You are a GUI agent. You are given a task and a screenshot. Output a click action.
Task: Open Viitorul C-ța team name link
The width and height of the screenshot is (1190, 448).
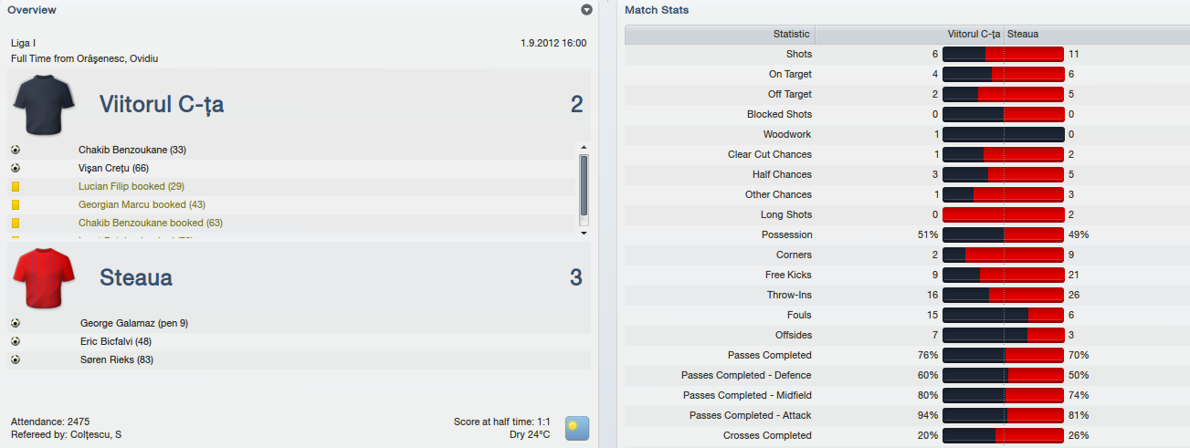pos(162,104)
